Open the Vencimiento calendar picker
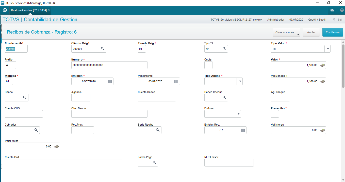Viewport: 345px width, 182px height. pyautogui.click(x=176, y=81)
